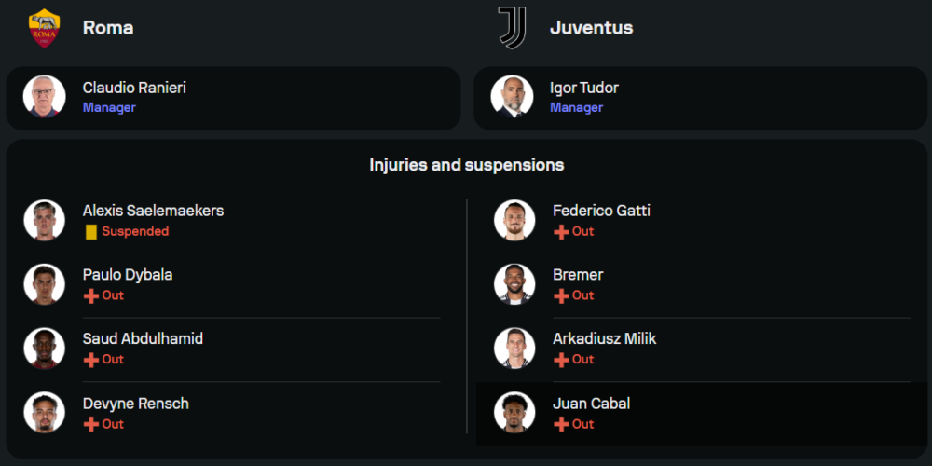932x466 pixels.
Task: Click the Roma club crest
Action: point(44,28)
